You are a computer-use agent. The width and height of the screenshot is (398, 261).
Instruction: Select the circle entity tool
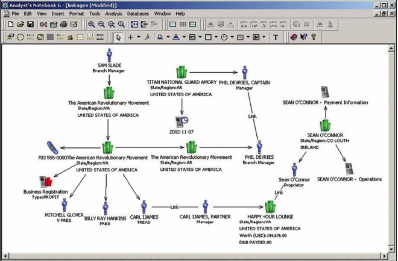[224, 37]
